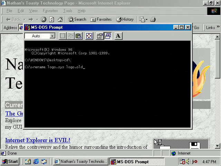Open the 'Internet Explorer is EVIL!' link

38,140
